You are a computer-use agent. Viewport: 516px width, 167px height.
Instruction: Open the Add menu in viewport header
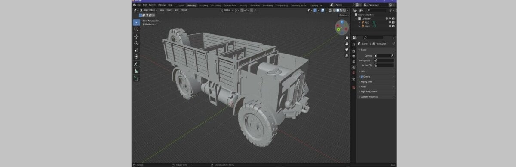[176, 10]
